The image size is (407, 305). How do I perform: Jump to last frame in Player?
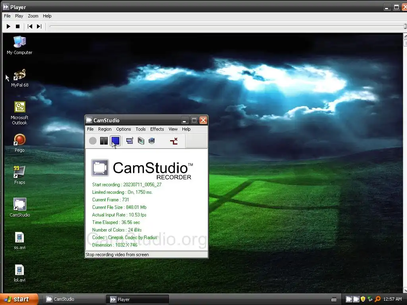(x=39, y=27)
